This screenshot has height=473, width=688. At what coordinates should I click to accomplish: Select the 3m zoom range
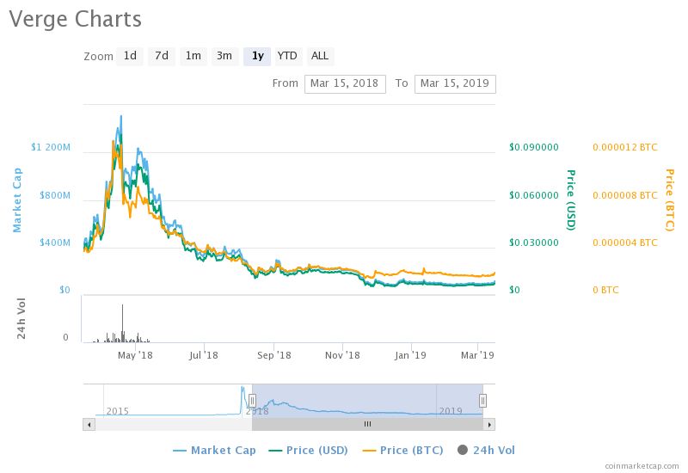(224, 56)
